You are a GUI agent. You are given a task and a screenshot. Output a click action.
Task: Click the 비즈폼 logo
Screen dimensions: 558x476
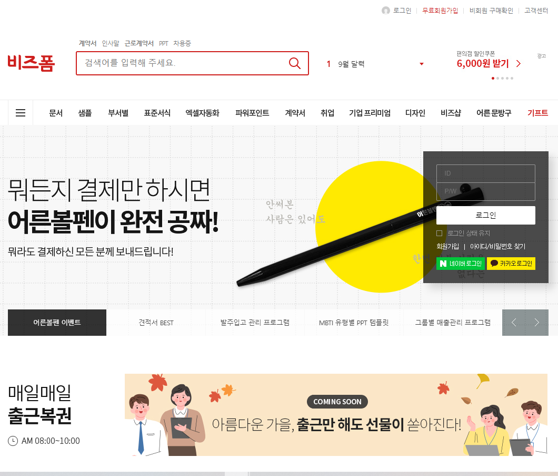(x=31, y=63)
